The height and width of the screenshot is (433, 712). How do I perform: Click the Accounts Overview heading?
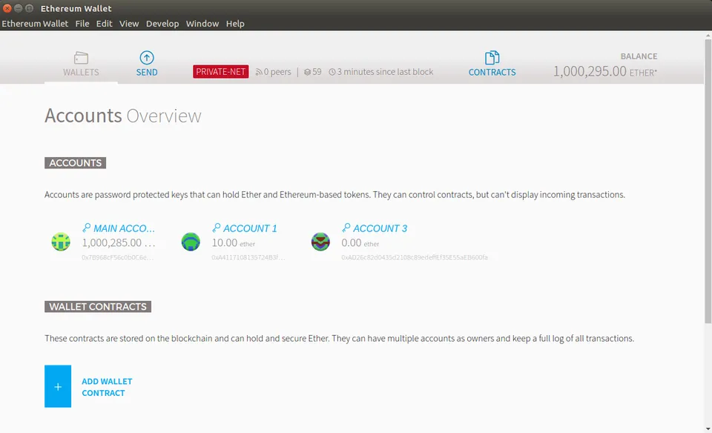coord(123,116)
